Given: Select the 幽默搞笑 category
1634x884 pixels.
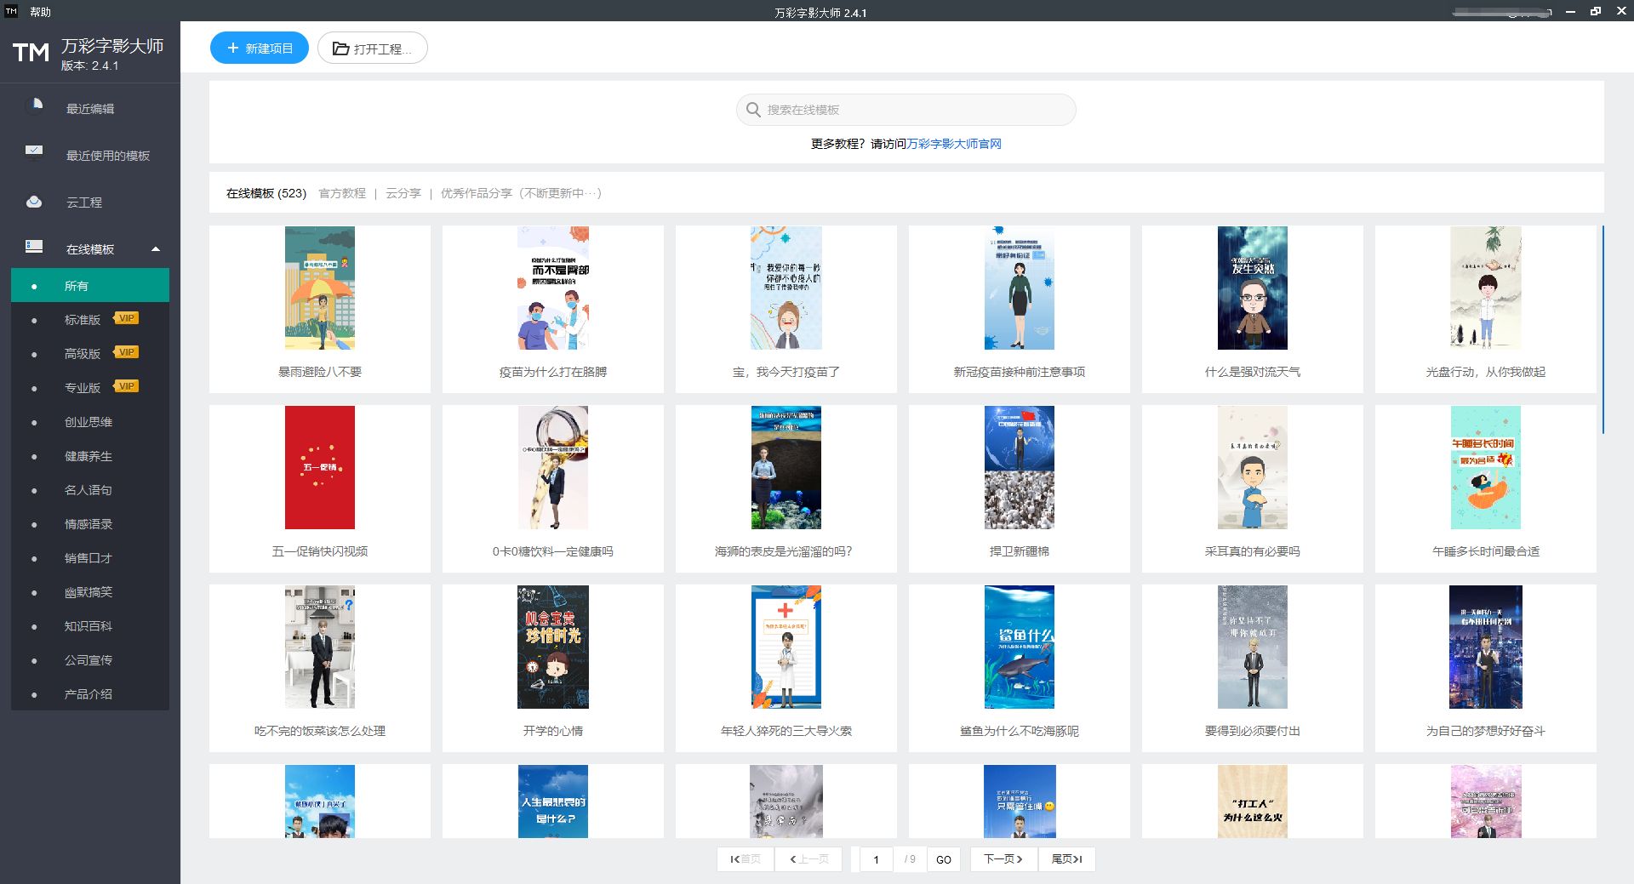Looking at the screenshot, I should (90, 592).
